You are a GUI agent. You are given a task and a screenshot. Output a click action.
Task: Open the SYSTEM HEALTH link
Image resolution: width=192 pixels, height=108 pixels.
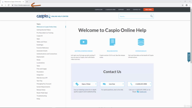click(x=141, y=51)
